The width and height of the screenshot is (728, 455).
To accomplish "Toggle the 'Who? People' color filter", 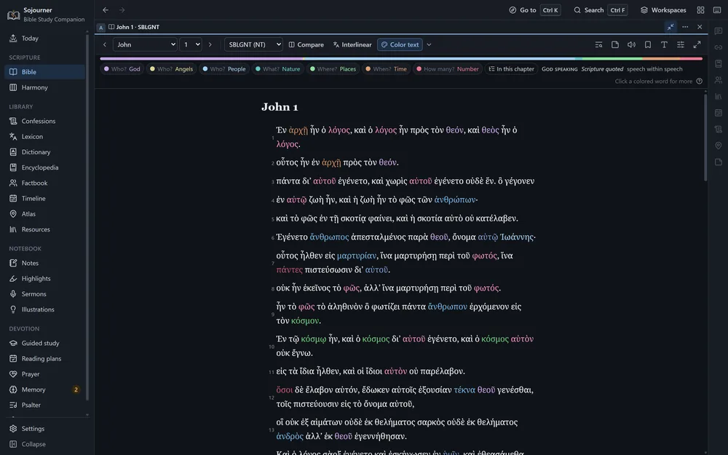I will click(x=224, y=69).
